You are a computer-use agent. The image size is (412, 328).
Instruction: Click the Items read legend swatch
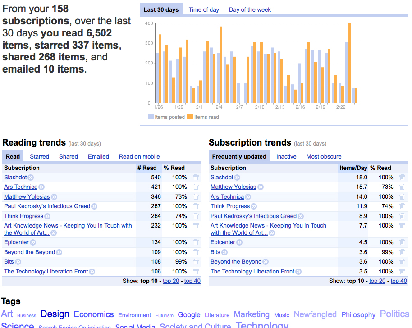(190, 117)
